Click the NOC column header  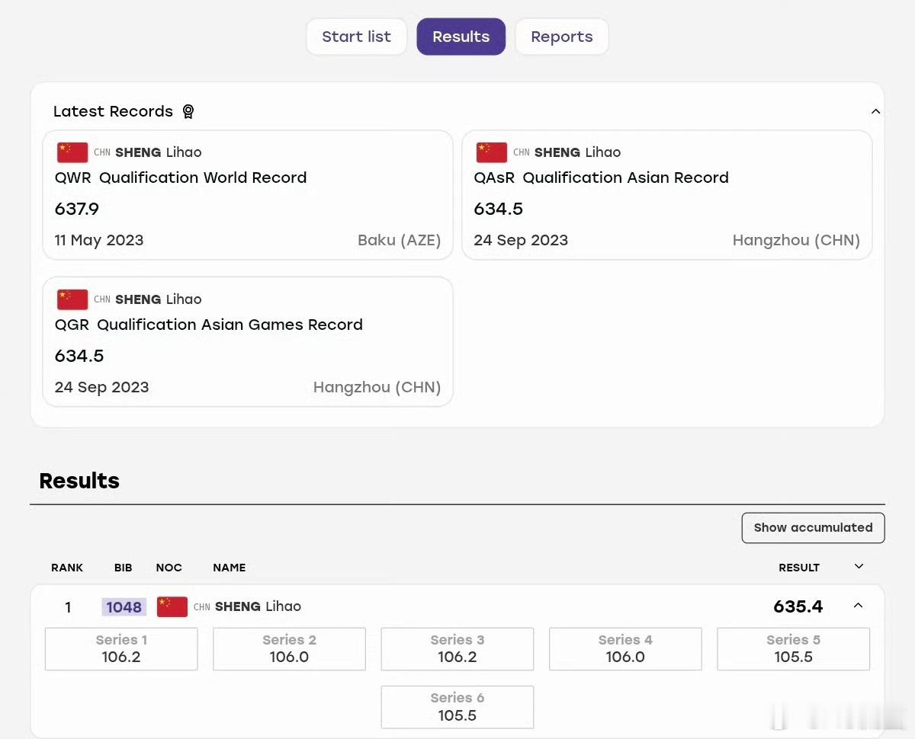(169, 568)
